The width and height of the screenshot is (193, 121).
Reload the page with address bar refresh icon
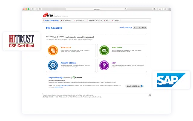[x=125, y=9]
